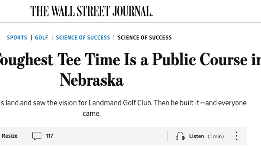The width and height of the screenshot is (261, 147).
Task: Click the Resize text button
Action: pos(9,136)
